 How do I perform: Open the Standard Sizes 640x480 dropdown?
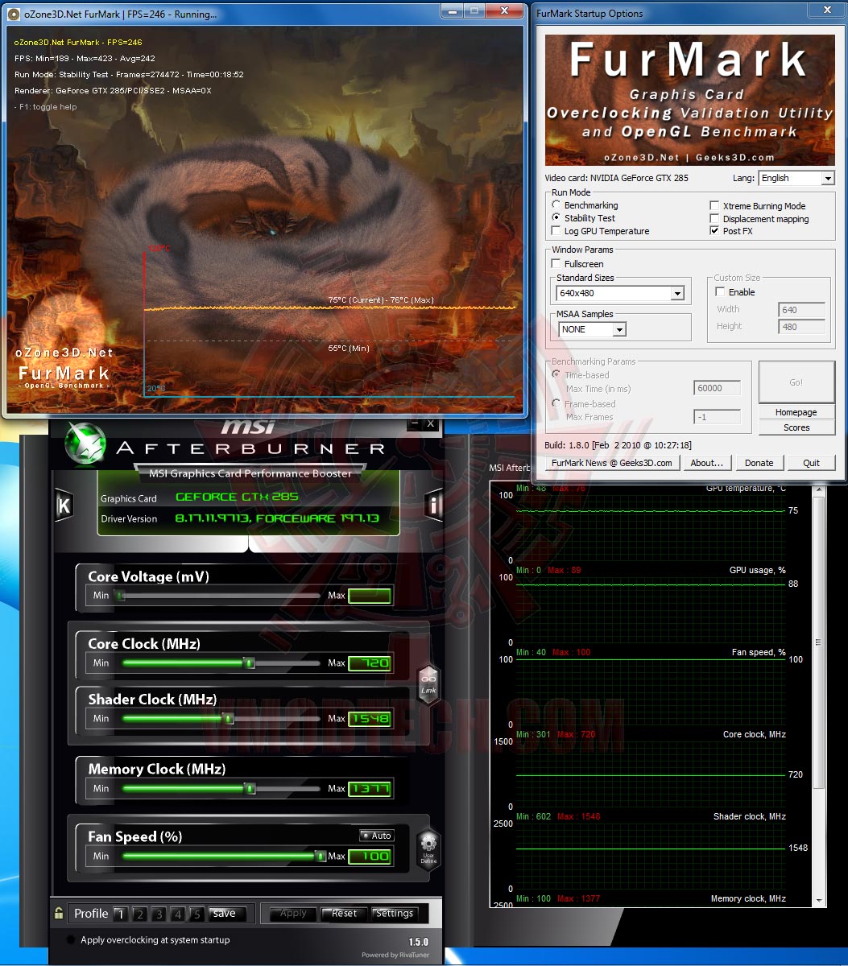click(x=620, y=293)
